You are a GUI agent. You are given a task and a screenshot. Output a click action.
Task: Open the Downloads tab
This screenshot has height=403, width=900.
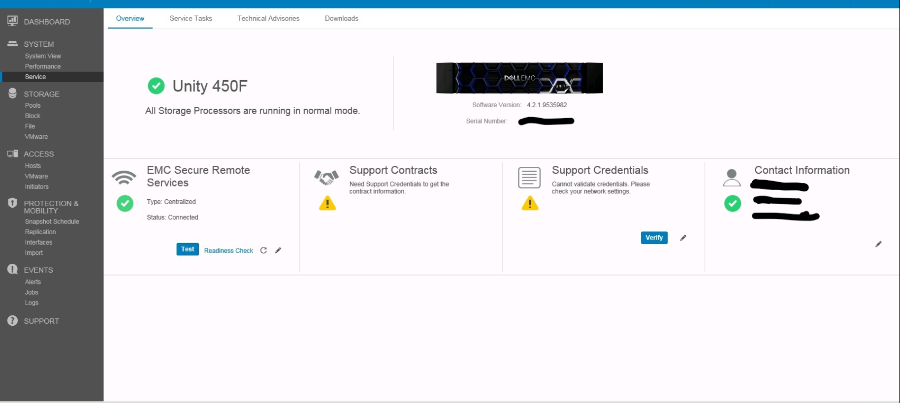[342, 18]
